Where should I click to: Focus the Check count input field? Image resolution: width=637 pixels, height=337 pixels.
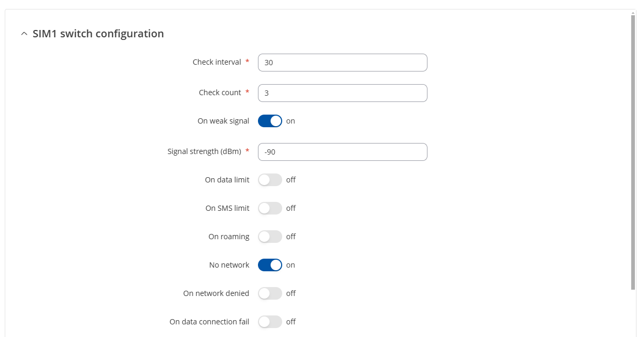(342, 93)
